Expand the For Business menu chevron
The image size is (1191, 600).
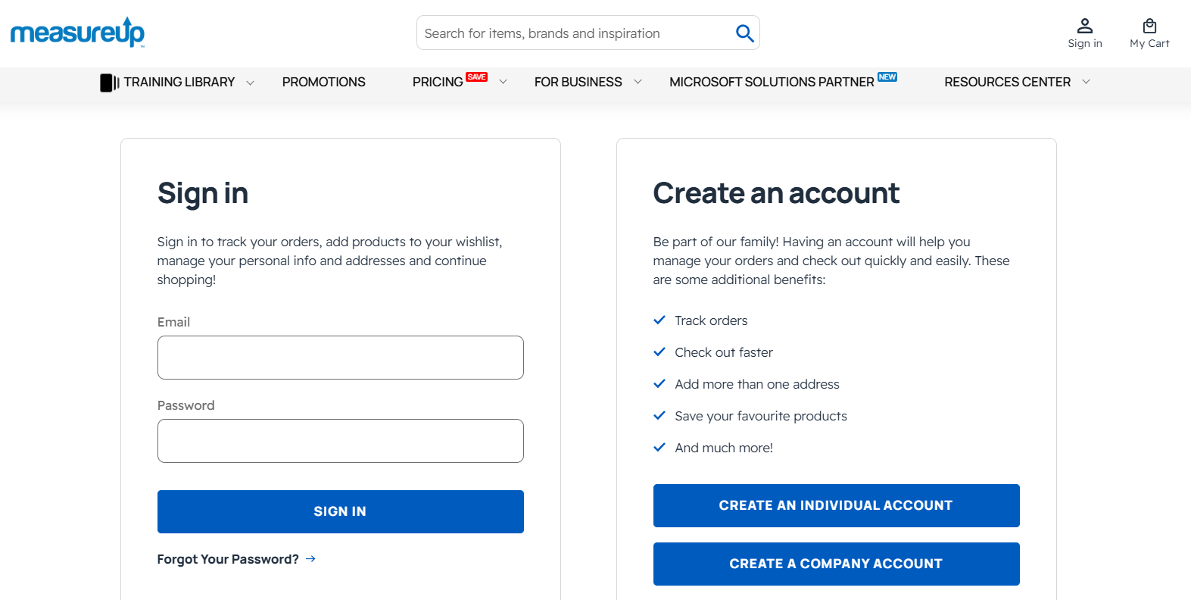638,81
